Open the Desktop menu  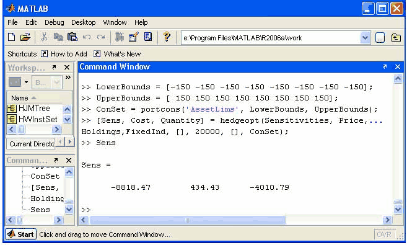point(84,22)
